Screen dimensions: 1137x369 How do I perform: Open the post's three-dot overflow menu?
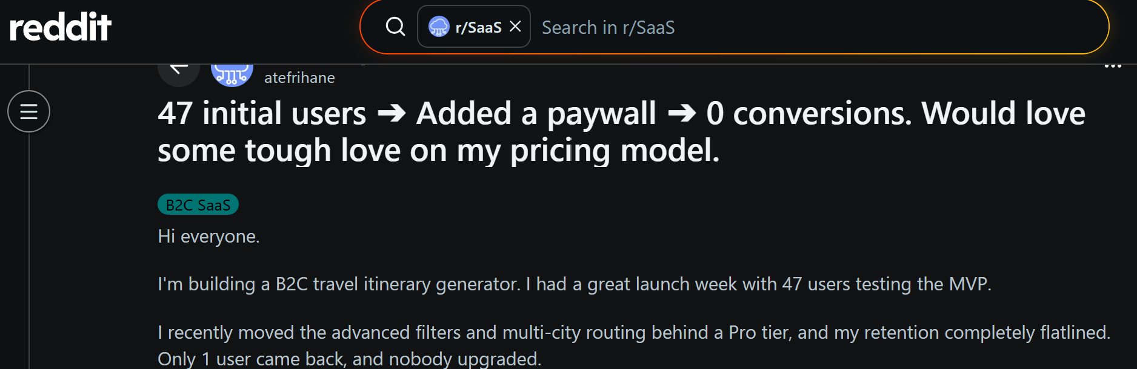tap(1113, 66)
